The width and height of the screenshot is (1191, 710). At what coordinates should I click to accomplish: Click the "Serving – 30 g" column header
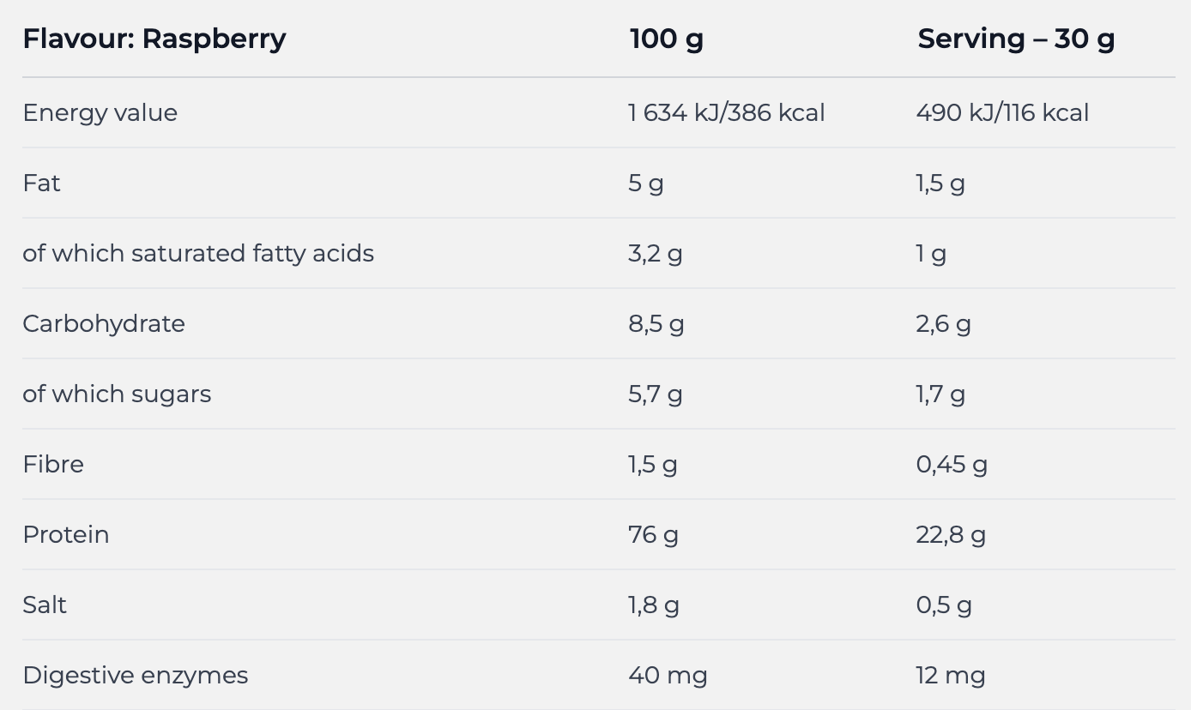point(1016,39)
